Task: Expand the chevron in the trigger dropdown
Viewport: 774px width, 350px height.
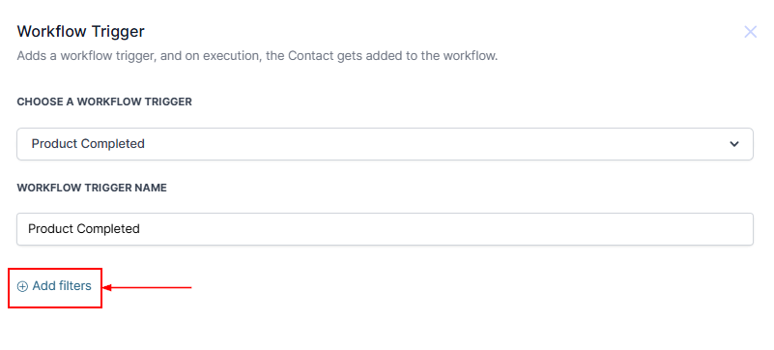Action: pos(734,144)
